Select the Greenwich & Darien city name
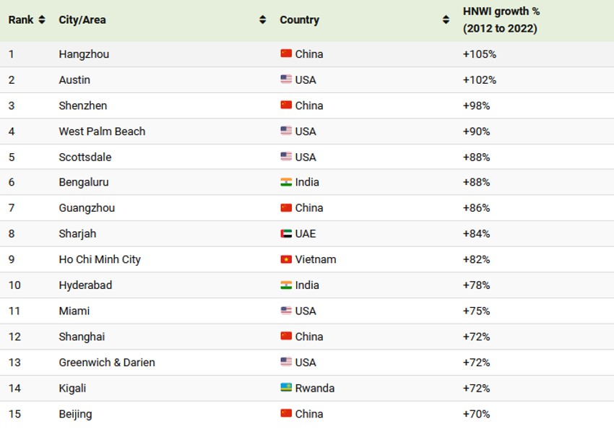Image resolution: width=614 pixels, height=432 pixels. 107,363
